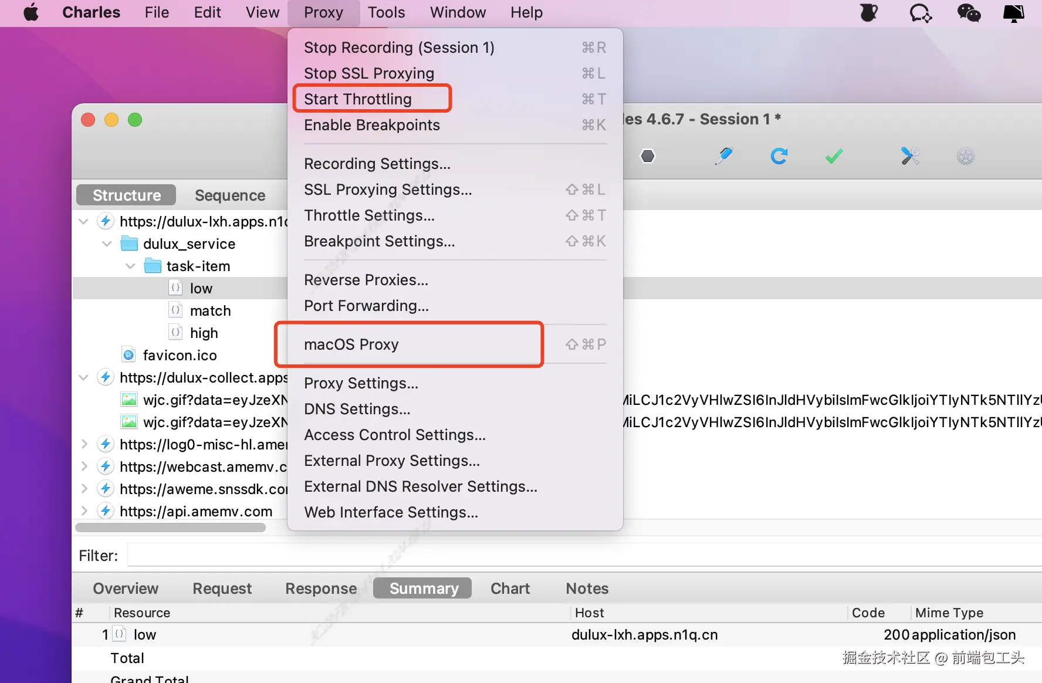Click the lightning icon beside webcast.amemv host
This screenshot has width=1042, height=683.
coord(106,466)
